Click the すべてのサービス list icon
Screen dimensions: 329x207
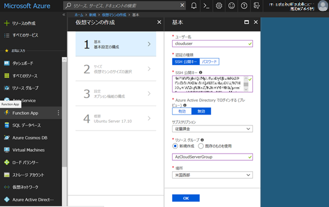(7, 35)
